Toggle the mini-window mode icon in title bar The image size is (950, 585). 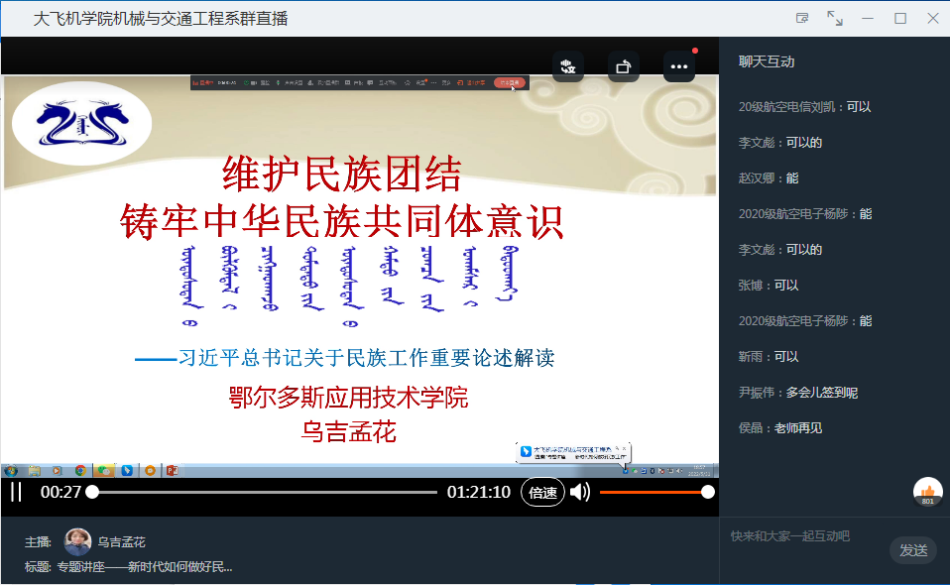(x=802, y=18)
